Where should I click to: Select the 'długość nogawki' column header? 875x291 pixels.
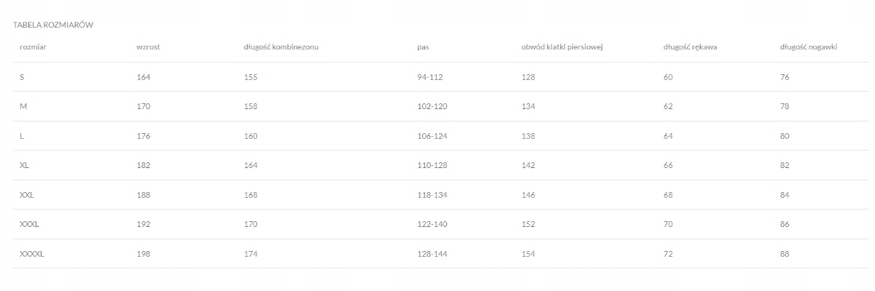(808, 47)
